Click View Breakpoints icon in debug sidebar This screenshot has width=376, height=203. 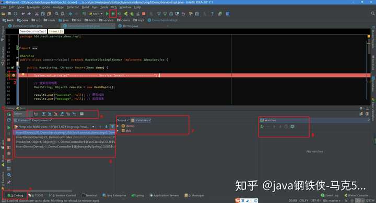tap(9, 147)
